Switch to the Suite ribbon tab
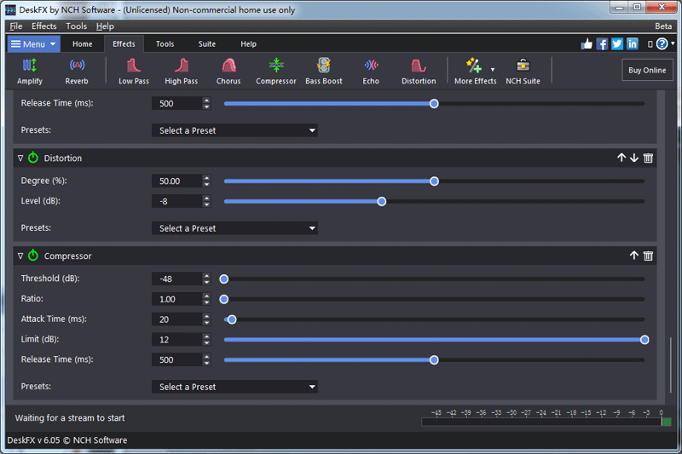The image size is (682, 454). click(207, 44)
